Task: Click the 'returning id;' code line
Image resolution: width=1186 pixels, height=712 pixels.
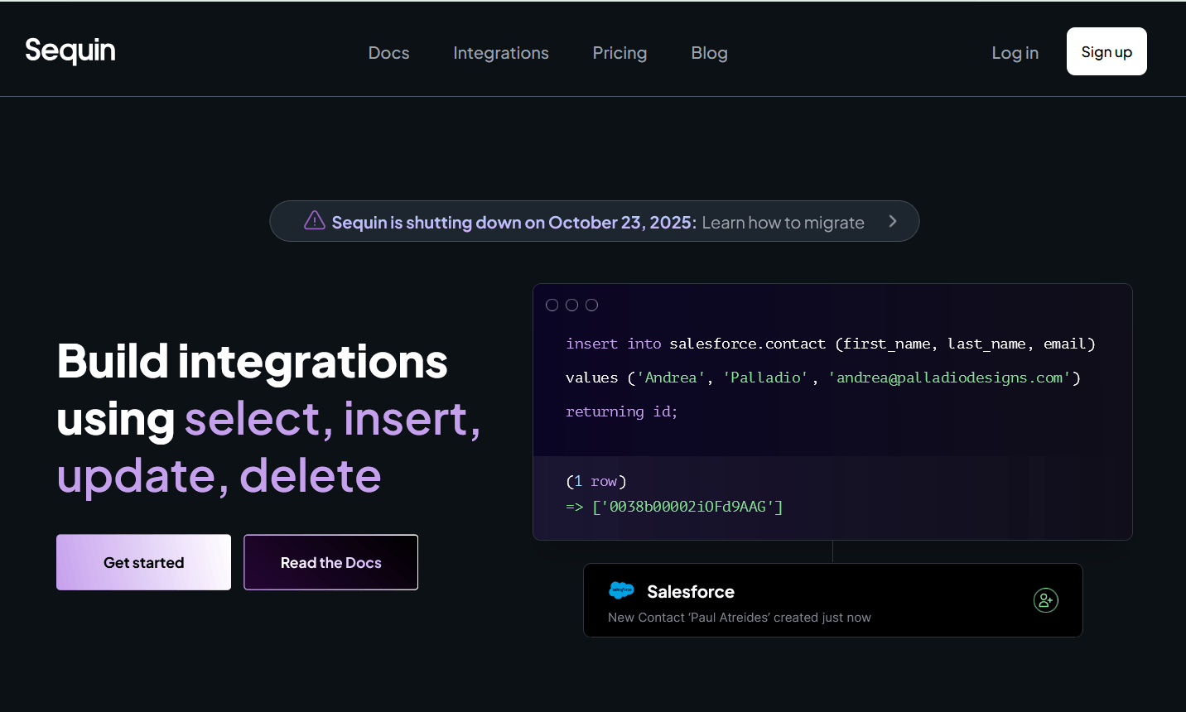Action: 621,411
